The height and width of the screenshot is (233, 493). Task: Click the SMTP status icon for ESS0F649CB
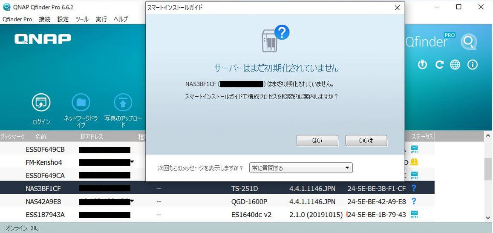pos(414,150)
